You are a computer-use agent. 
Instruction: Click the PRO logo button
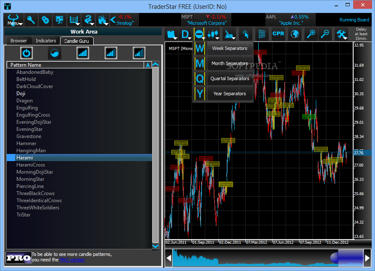coord(18,258)
